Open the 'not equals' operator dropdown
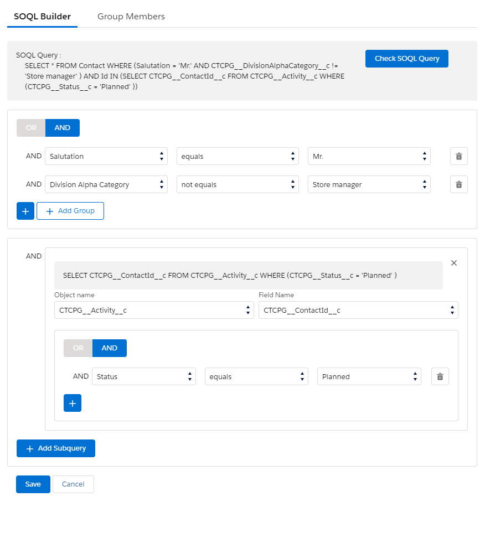Screen dimensions: 485x543 click(x=238, y=184)
